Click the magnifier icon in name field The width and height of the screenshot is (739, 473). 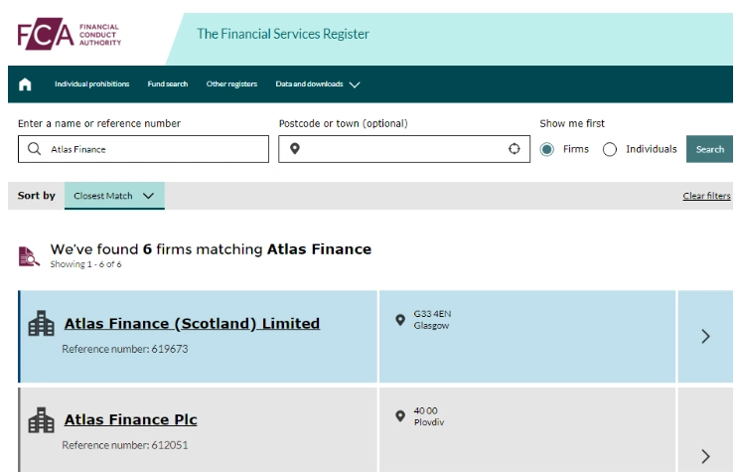click(35, 149)
